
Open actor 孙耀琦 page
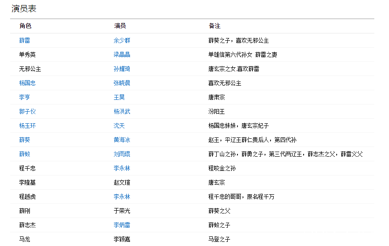[122, 69]
